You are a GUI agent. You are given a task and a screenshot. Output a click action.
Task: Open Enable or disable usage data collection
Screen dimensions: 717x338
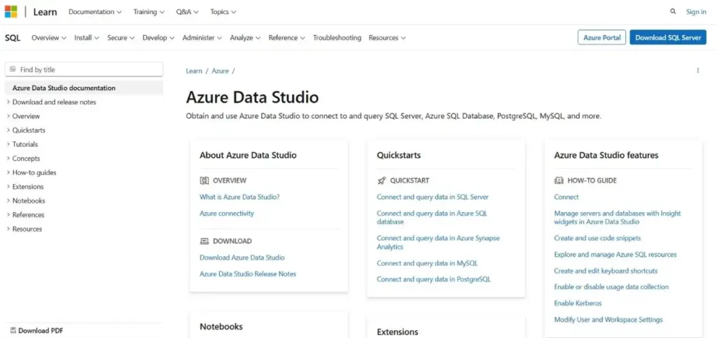click(611, 287)
